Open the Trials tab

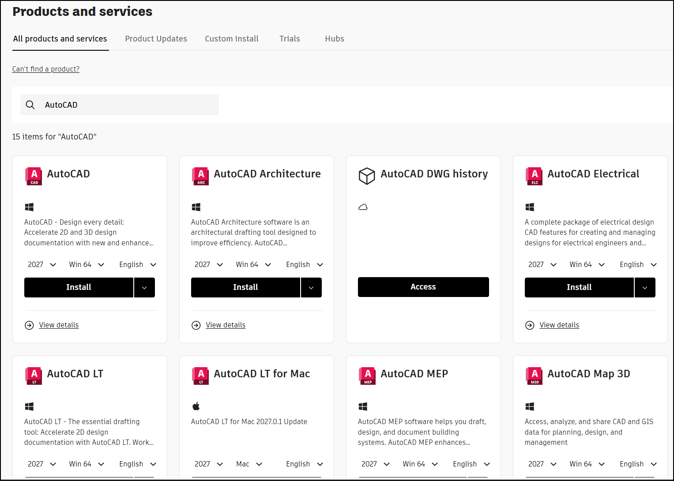coord(290,39)
